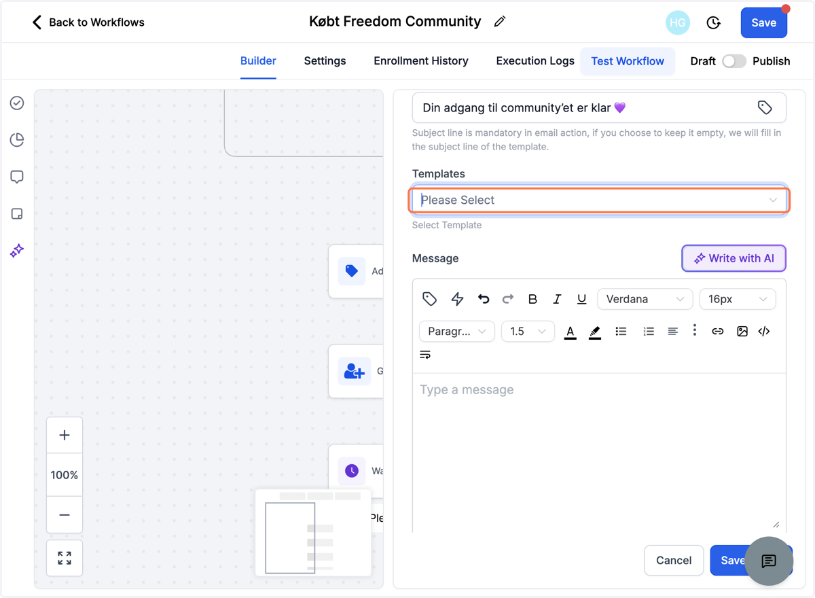The image size is (815, 598).
Task: Click the lightning bolt trigger-link icon
Action: 457,299
